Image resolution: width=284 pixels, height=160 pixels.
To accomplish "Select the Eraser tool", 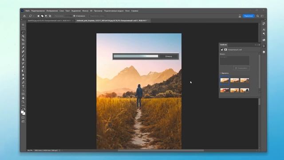I will pos(23,67).
